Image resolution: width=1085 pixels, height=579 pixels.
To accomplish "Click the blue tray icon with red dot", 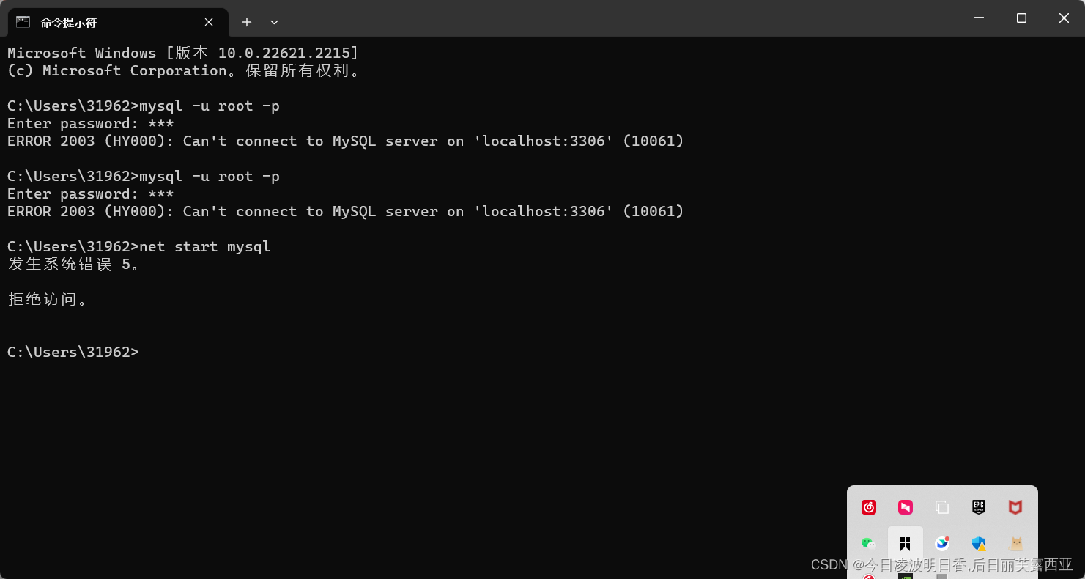I will (942, 543).
